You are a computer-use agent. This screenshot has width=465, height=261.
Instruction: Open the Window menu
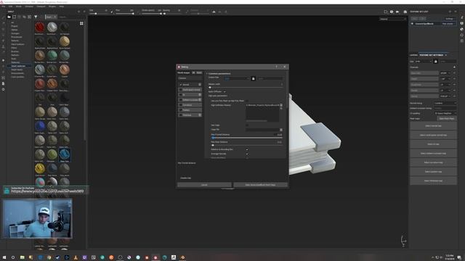[29, 7]
